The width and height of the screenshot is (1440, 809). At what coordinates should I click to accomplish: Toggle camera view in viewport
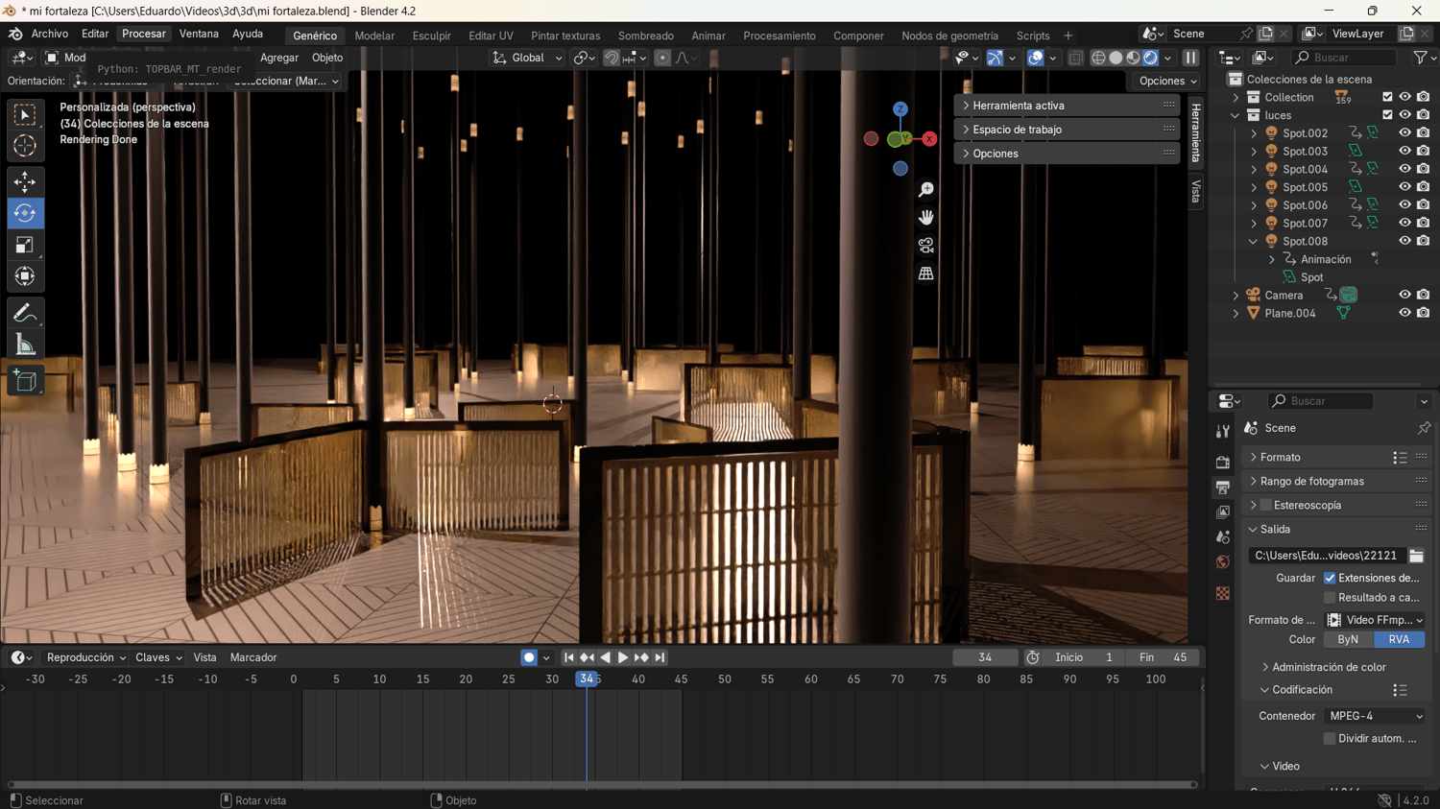925,246
